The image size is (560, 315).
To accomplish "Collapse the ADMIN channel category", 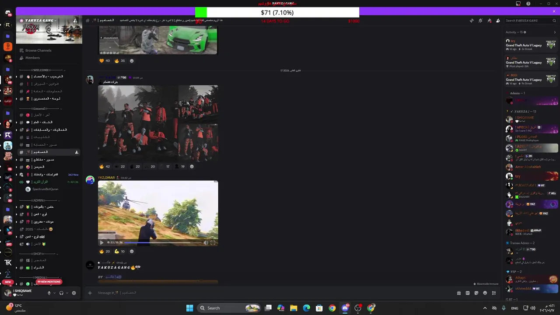I will [x=39, y=200].
